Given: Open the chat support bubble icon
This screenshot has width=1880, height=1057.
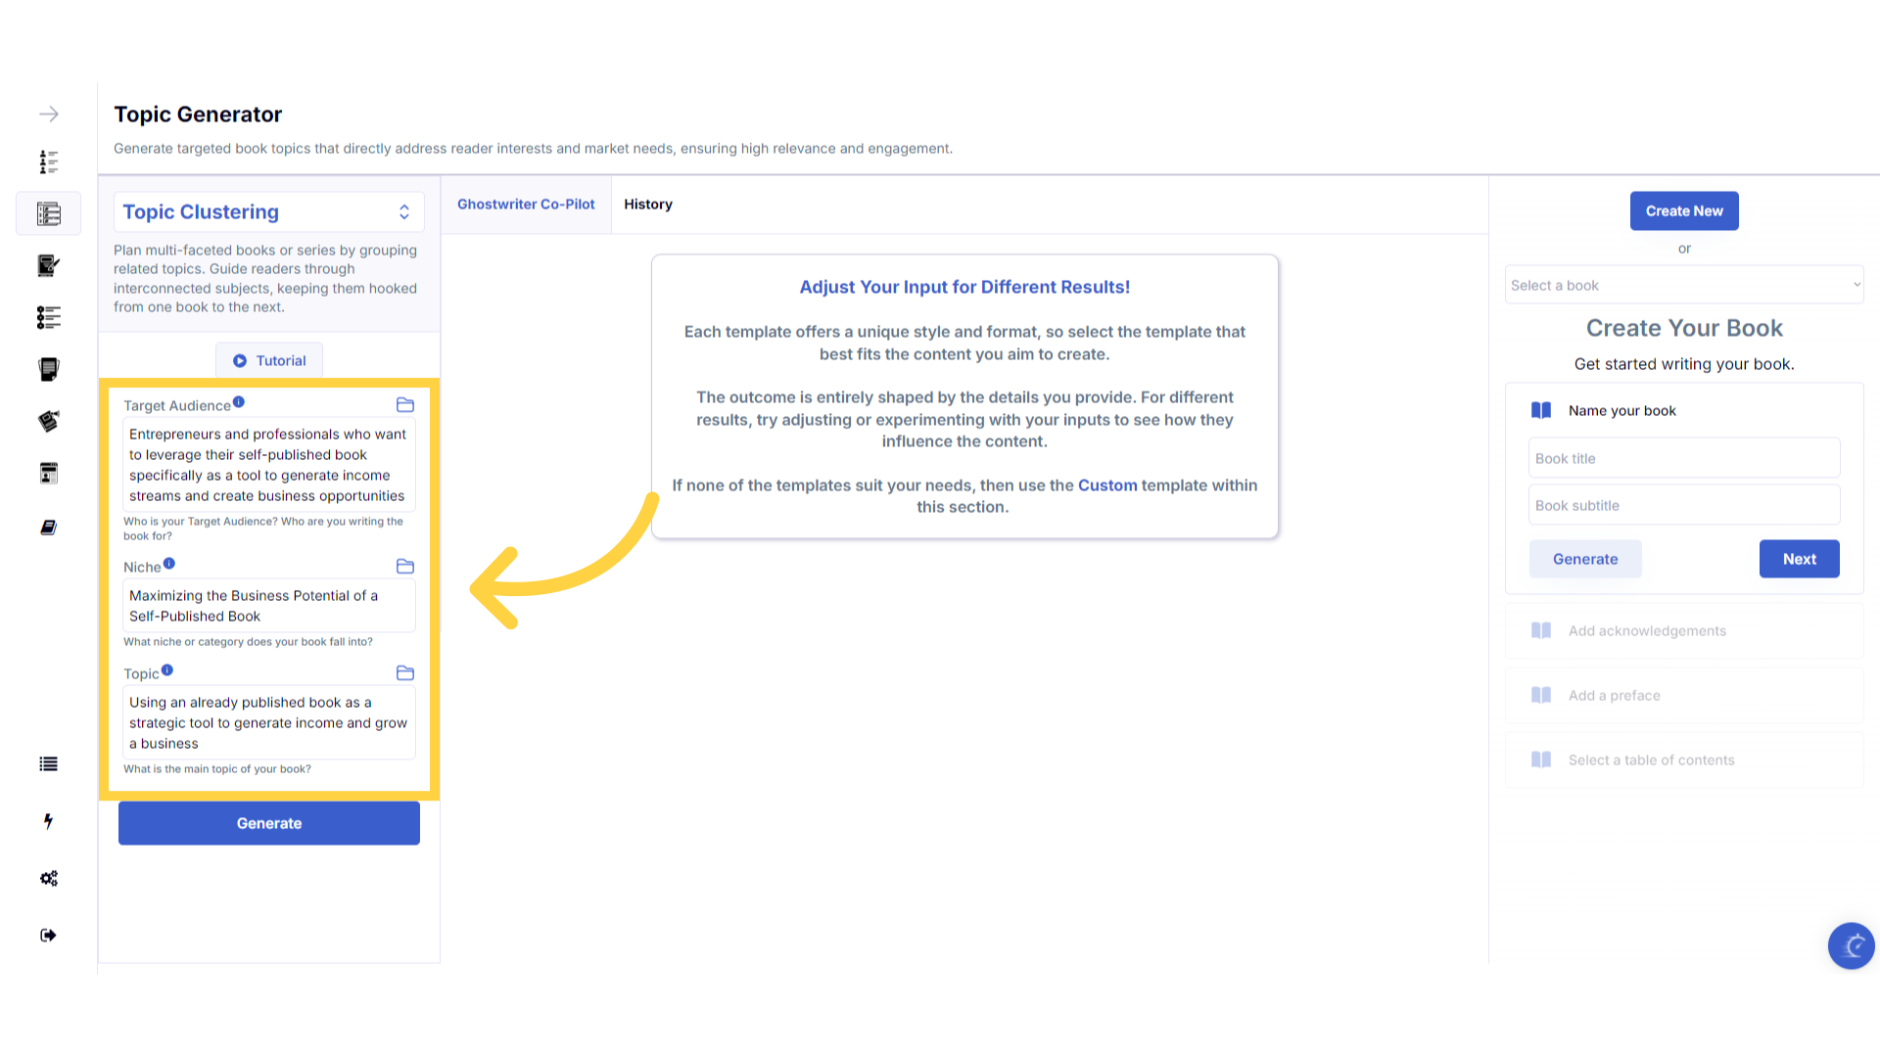Looking at the screenshot, I should (1851, 945).
